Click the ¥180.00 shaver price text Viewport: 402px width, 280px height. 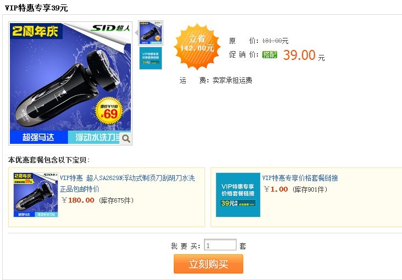[x=78, y=200]
